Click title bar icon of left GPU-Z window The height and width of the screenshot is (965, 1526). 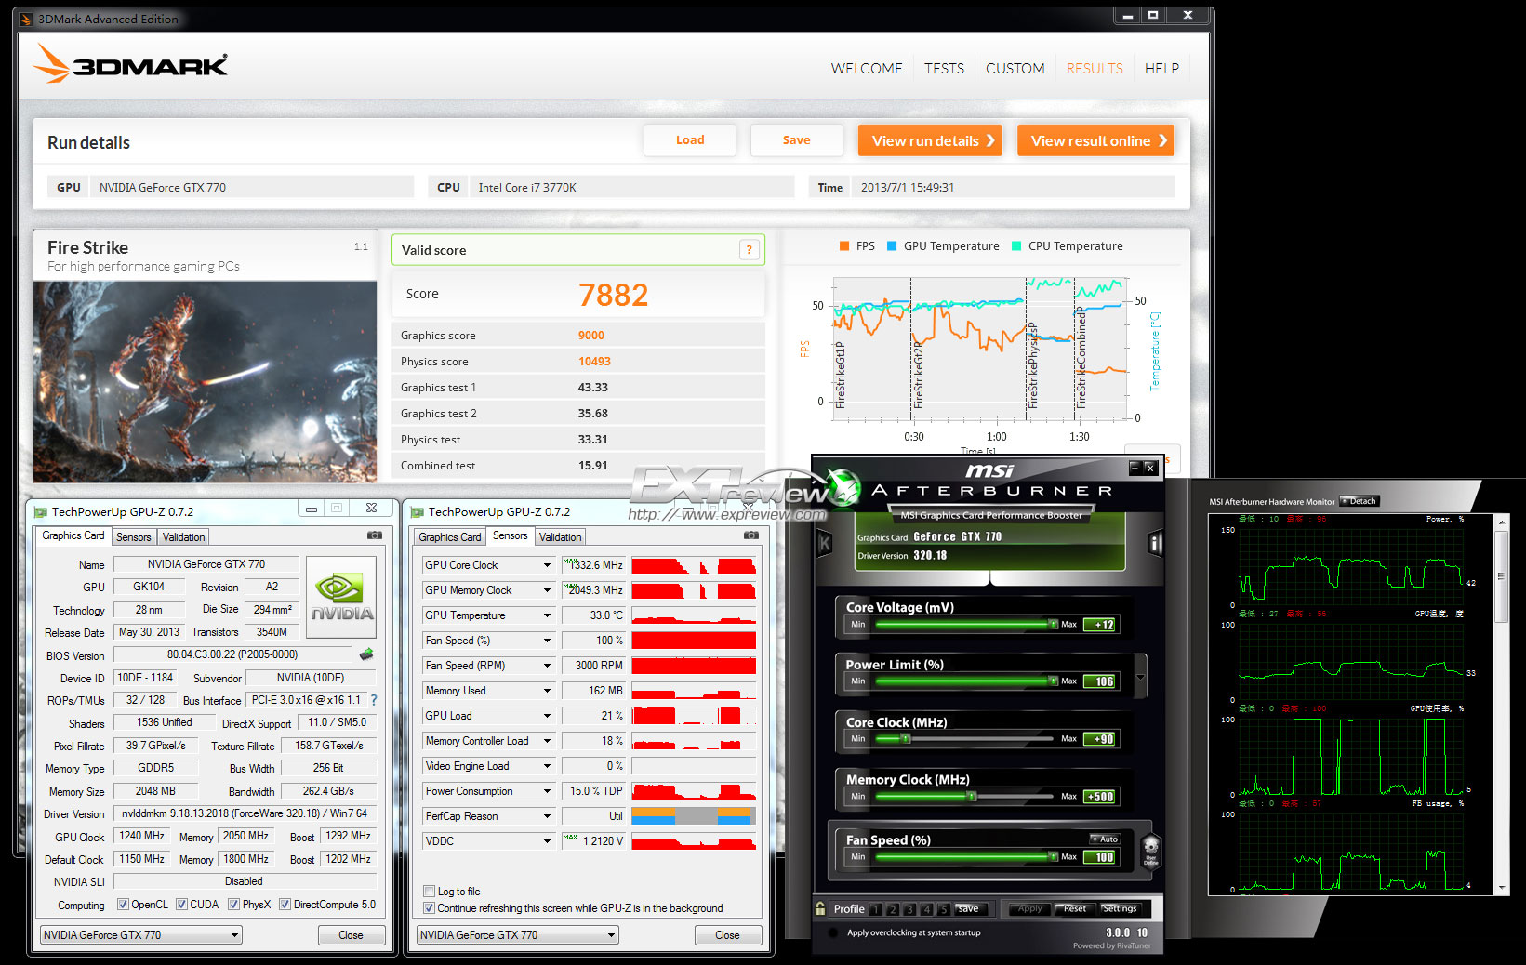tap(40, 512)
